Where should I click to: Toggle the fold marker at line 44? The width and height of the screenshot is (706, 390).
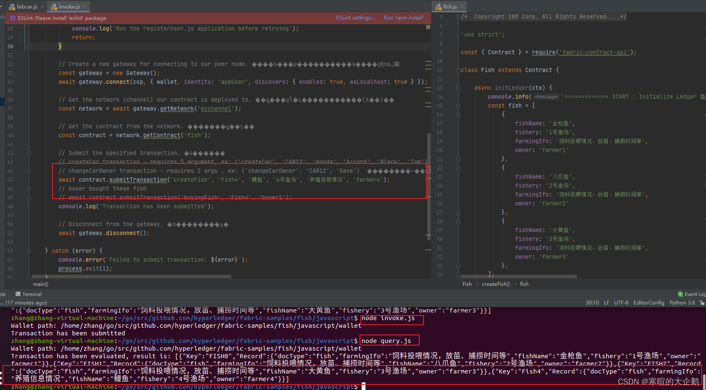click(29, 171)
